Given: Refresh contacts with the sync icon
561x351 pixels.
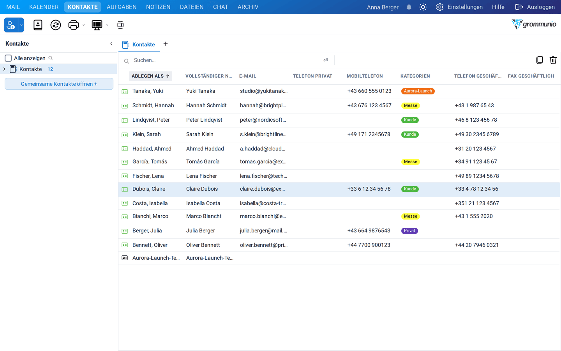Looking at the screenshot, I should coord(56,25).
